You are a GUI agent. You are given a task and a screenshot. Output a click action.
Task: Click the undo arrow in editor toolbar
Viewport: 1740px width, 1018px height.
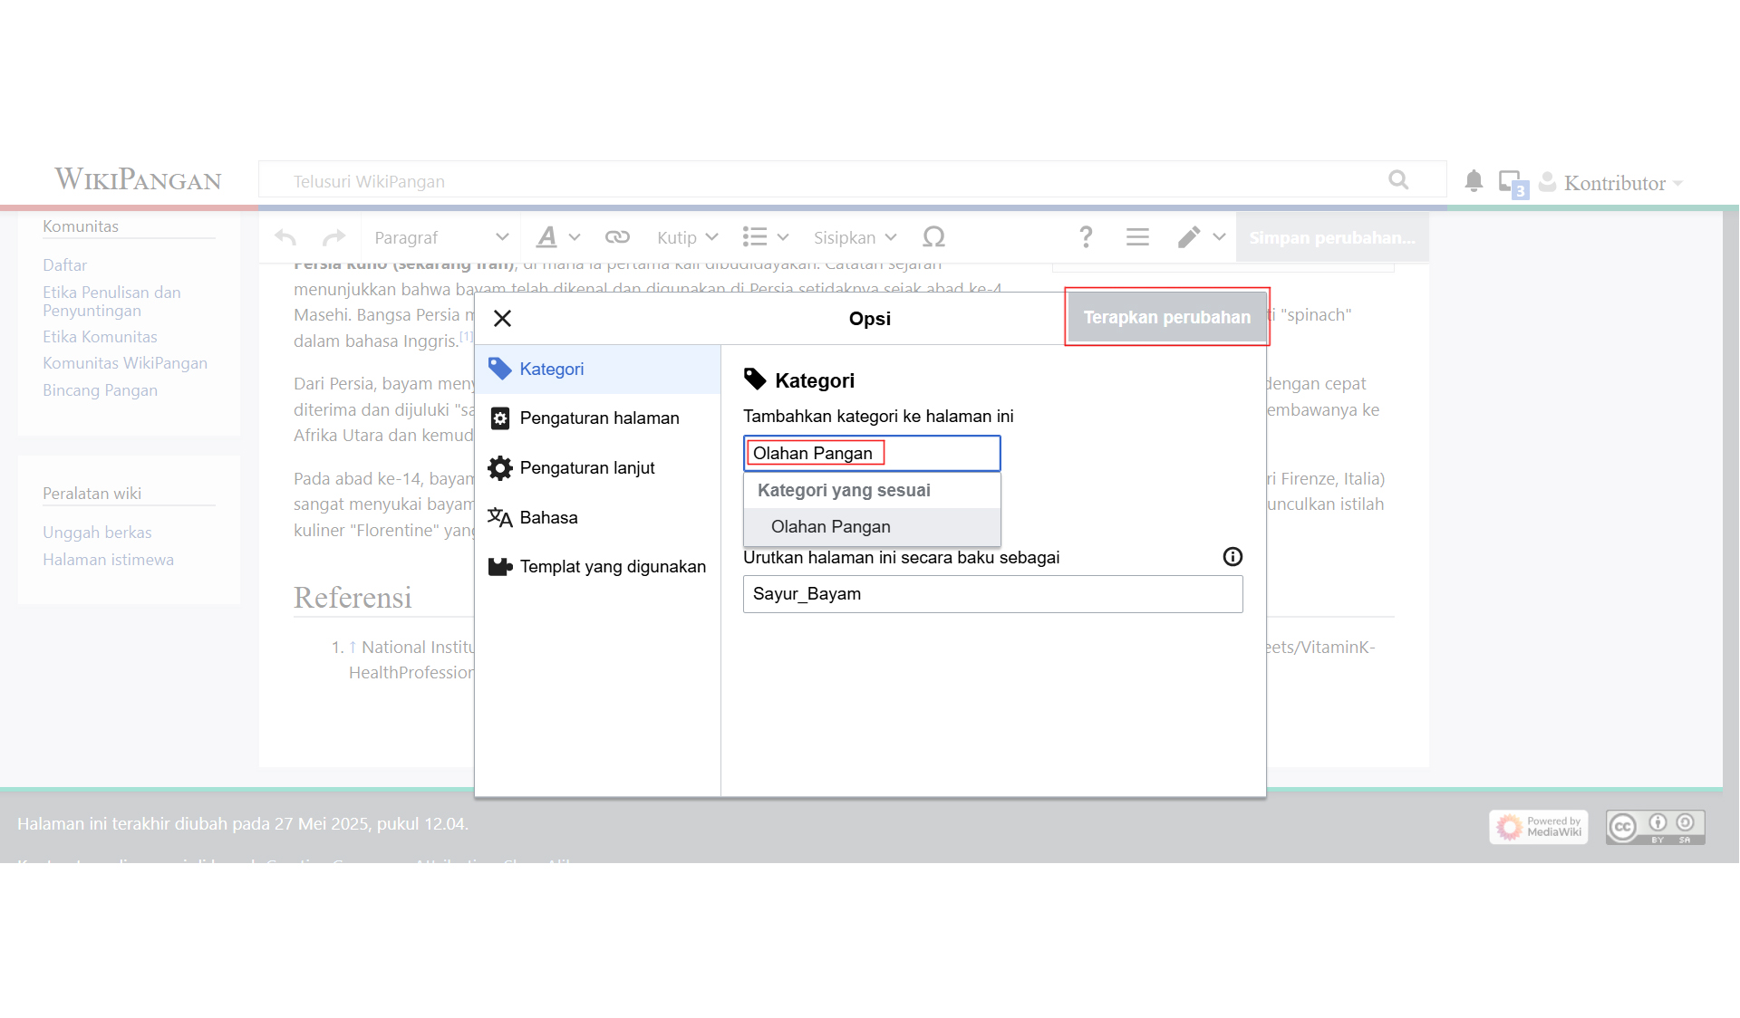(x=285, y=237)
